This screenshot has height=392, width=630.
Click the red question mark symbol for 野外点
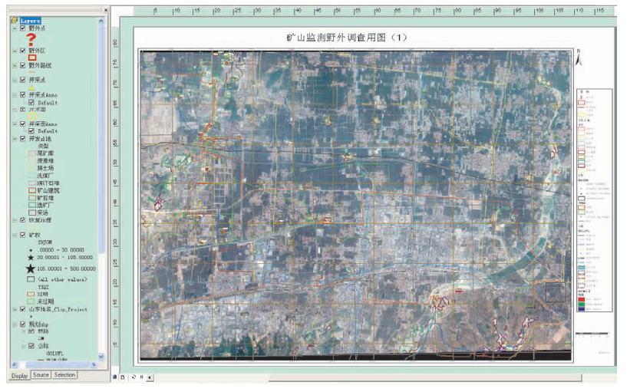coord(32,39)
